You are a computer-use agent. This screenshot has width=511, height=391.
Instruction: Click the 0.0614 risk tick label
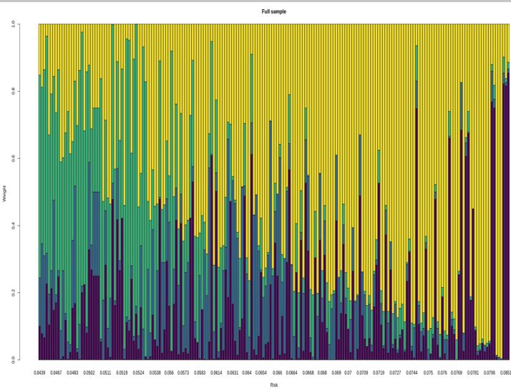(216, 373)
